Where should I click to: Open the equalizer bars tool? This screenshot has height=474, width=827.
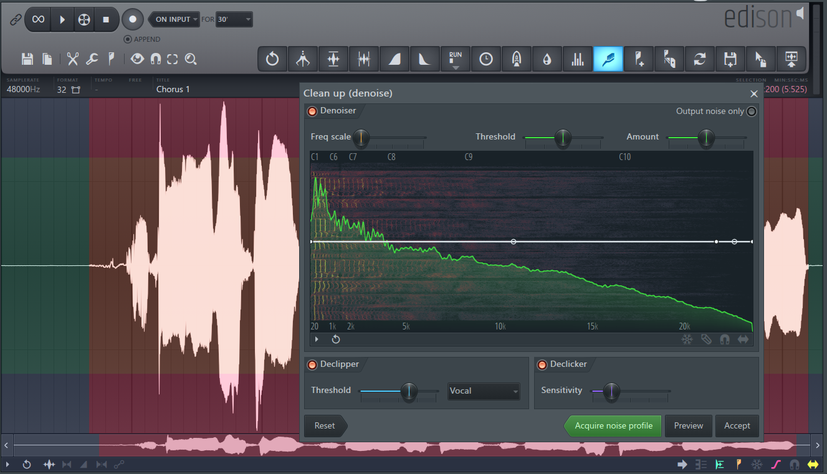pyautogui.click(x=577, y=59)
